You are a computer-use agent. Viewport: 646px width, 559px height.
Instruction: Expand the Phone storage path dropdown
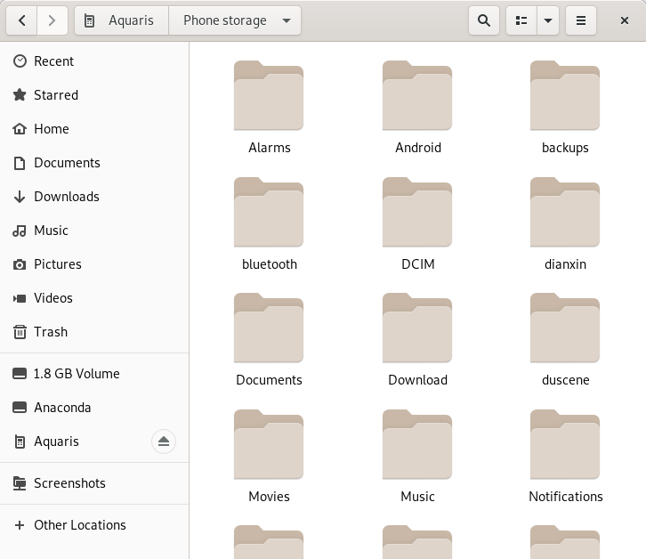285,20
